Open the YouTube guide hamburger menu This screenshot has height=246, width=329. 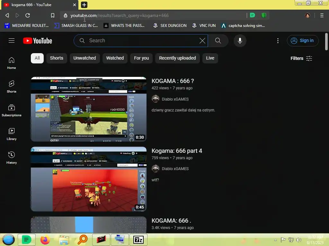coord(12,41)
